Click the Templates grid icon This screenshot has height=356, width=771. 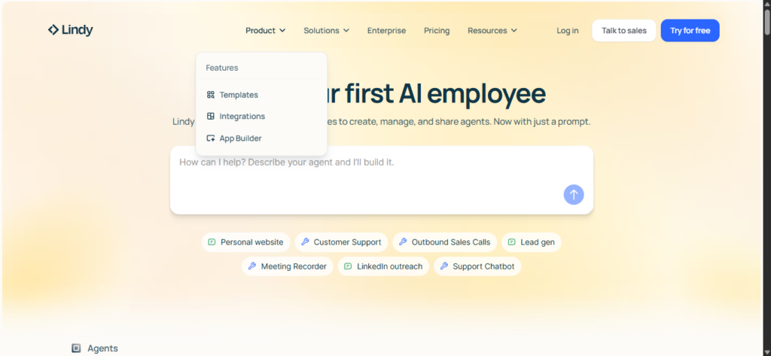pos(211,95)
